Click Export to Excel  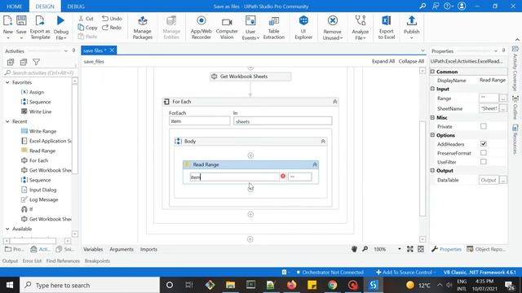click(386, 27)
